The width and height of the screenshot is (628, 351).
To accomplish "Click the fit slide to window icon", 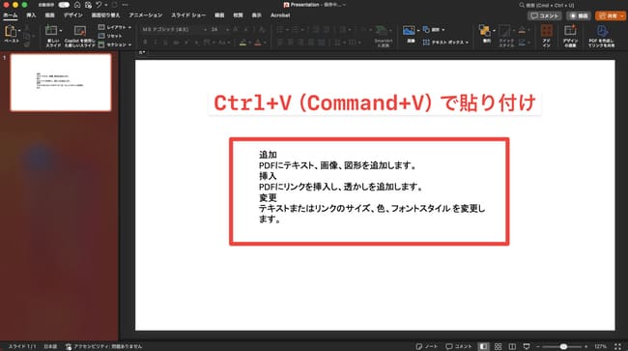I will point(618,346).
